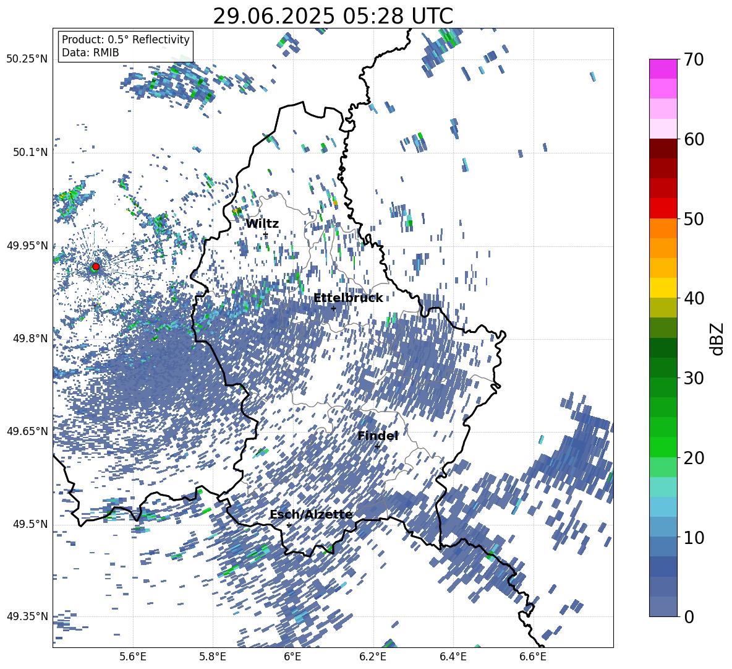Click the colorbar label 40
The height and width of the screenshot is (669, 732).
tap(694, 298)
